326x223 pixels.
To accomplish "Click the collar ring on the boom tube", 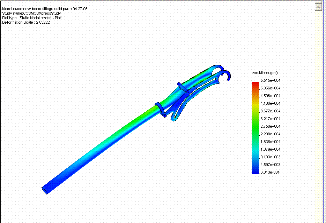I will click(x=161, y=110).
